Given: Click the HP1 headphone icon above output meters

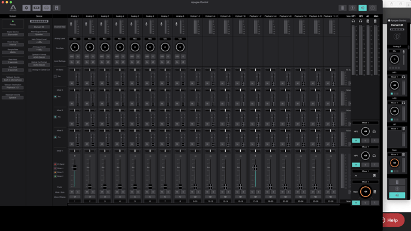Looking at the screenshot, I should point(353,21).
